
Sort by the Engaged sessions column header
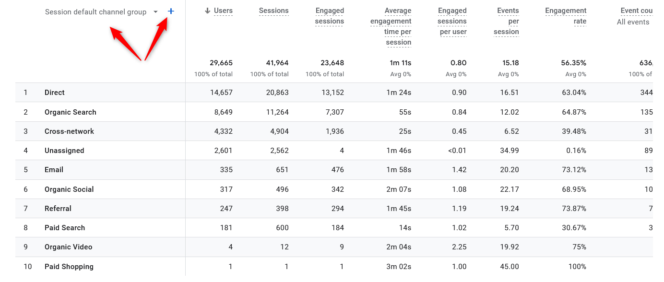click(x=330, y=16)
